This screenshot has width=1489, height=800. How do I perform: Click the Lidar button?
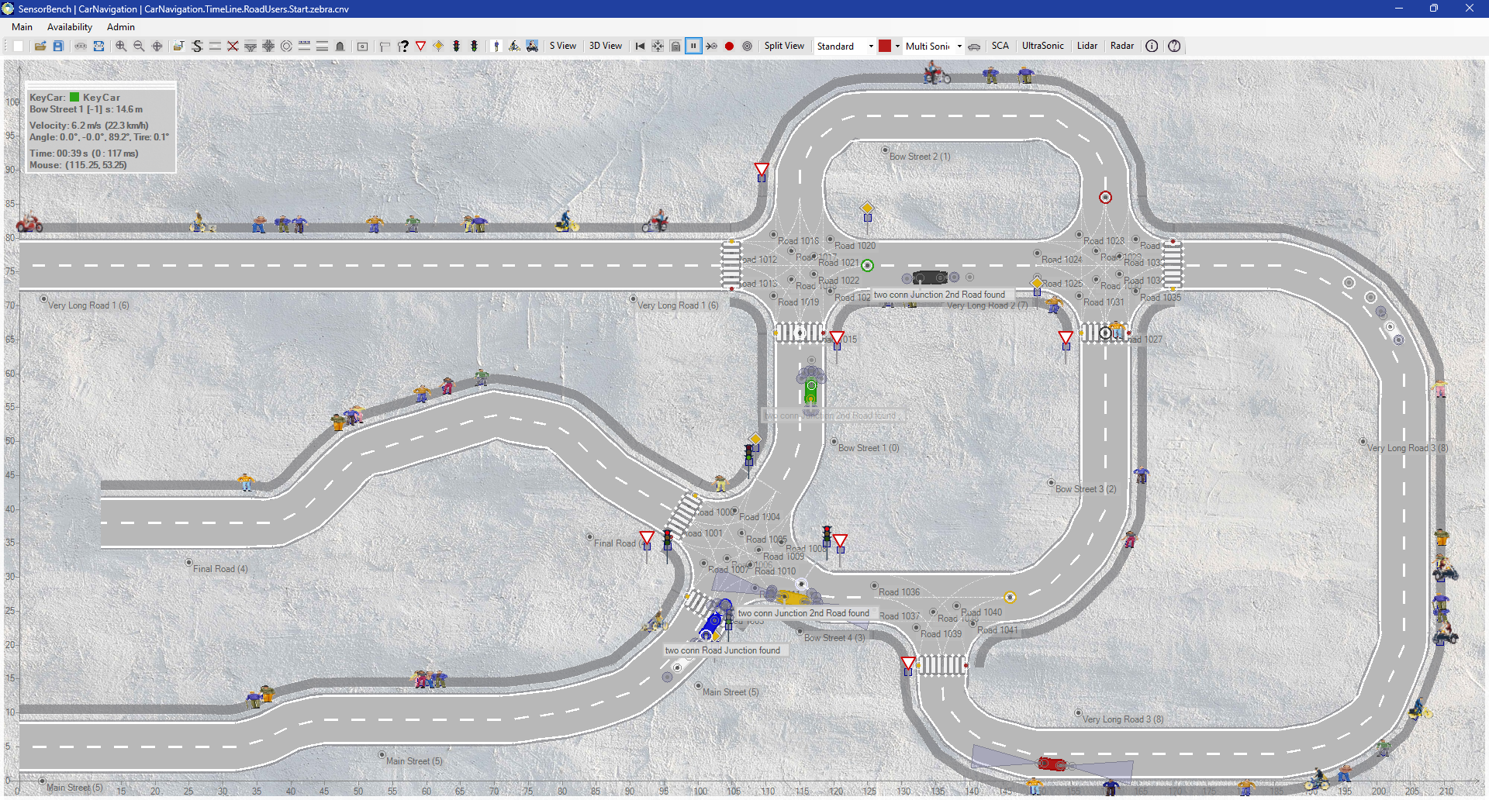tap(1087, 46)
